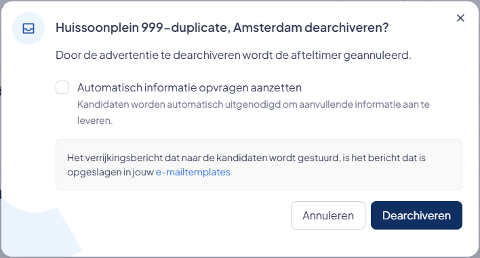Click the 'Automatisch informatie opvragen aanzetten' label
The height and width of the screenshot is (258, 480).
point(189,88)
